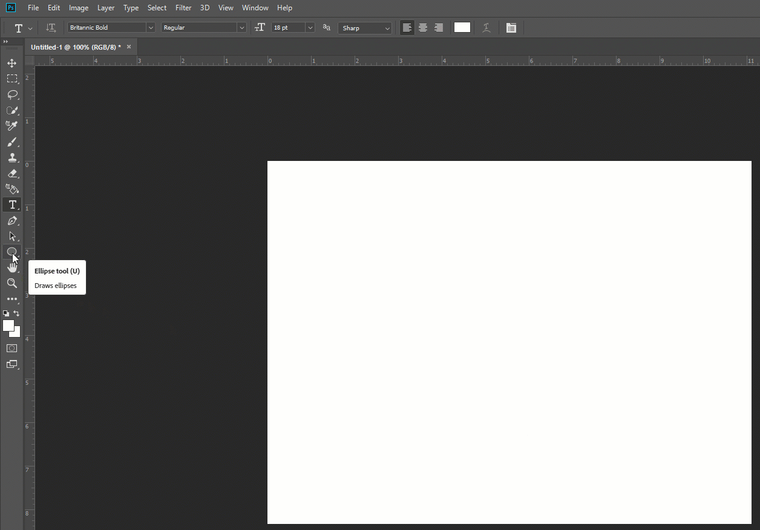The height and width of the screenshot is (530, 760).
Task: Click the white document canvas
Action: 509,342
